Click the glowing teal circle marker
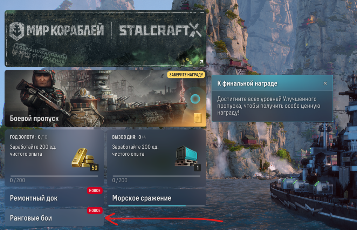357x230 pixels. click(195, 99)
